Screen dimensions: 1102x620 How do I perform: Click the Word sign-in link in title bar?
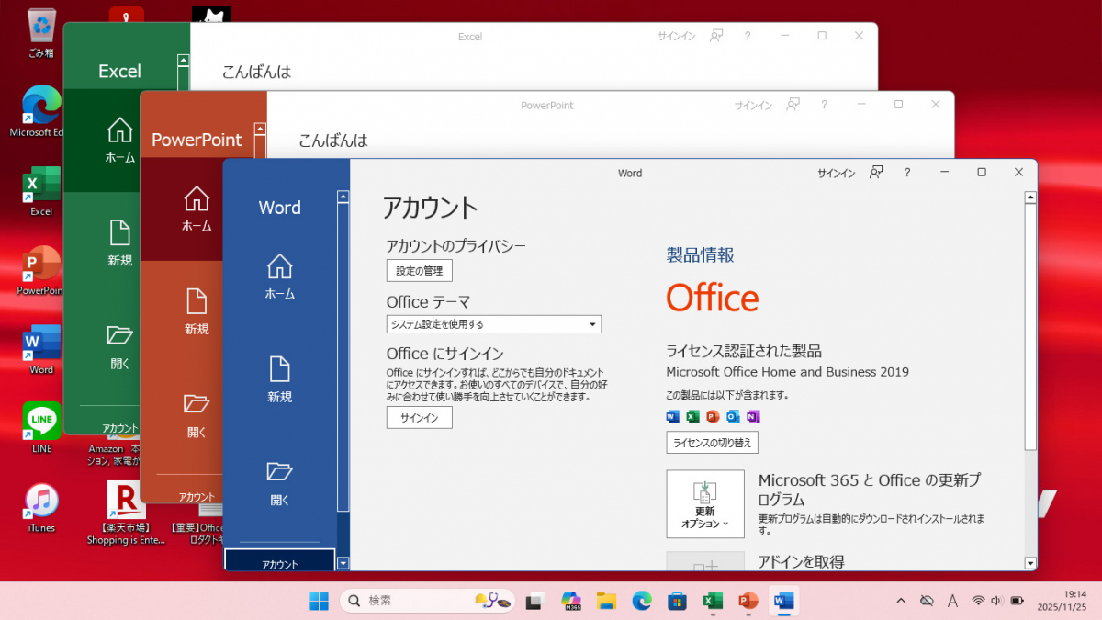(836, 173)
